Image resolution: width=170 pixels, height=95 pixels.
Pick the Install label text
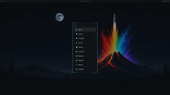[82, 52]
